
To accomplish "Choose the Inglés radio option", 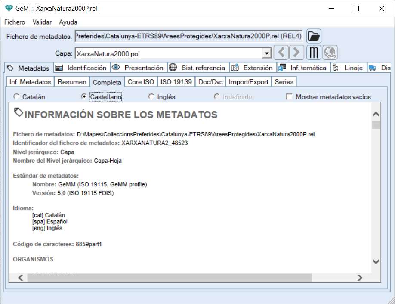I will (x=151, y=97).
